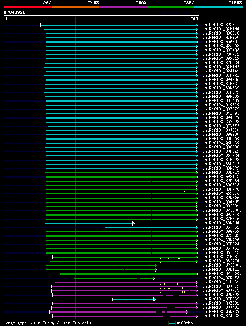Select the UniRef100_A6XBI6 label
This screenshot has width=246, height=326.
[221, 193]
